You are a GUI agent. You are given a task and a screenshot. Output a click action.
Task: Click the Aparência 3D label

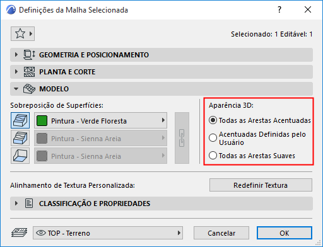coord(231,105)
